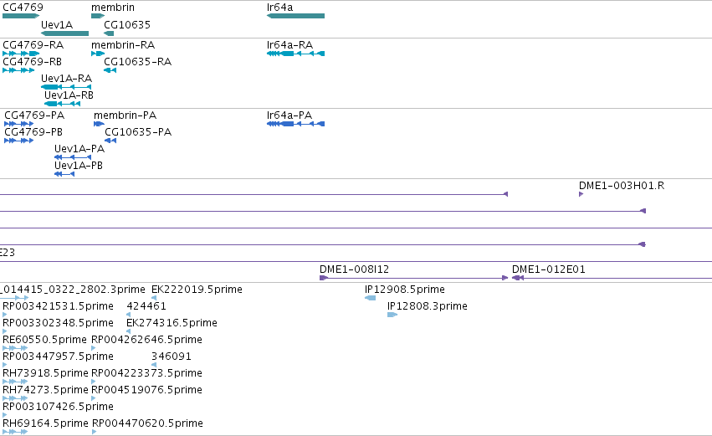
Task: Select the membrin-PA label
Action: pos(125,115)
